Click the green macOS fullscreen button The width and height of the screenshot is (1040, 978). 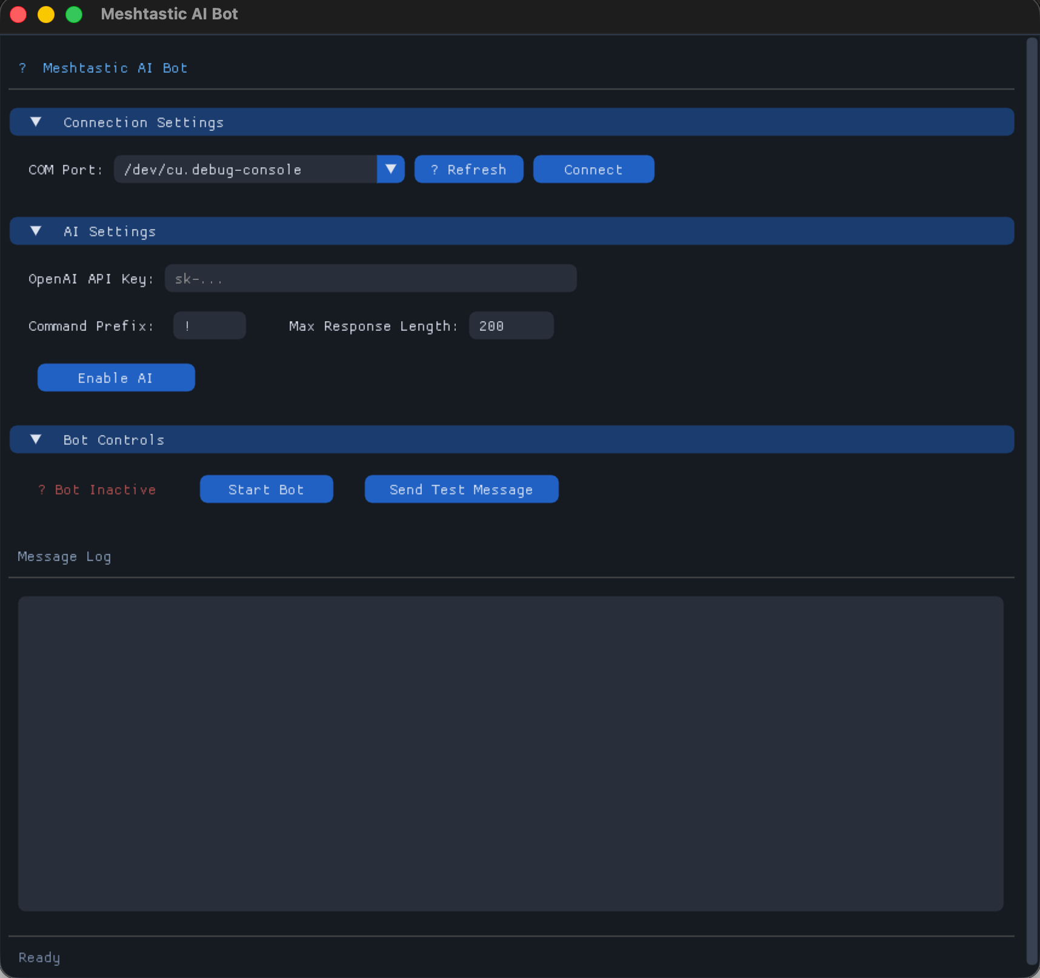74,14
